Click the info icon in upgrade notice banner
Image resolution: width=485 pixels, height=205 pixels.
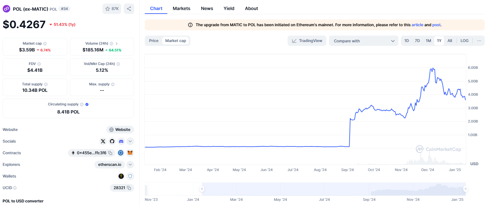point(190,25)
